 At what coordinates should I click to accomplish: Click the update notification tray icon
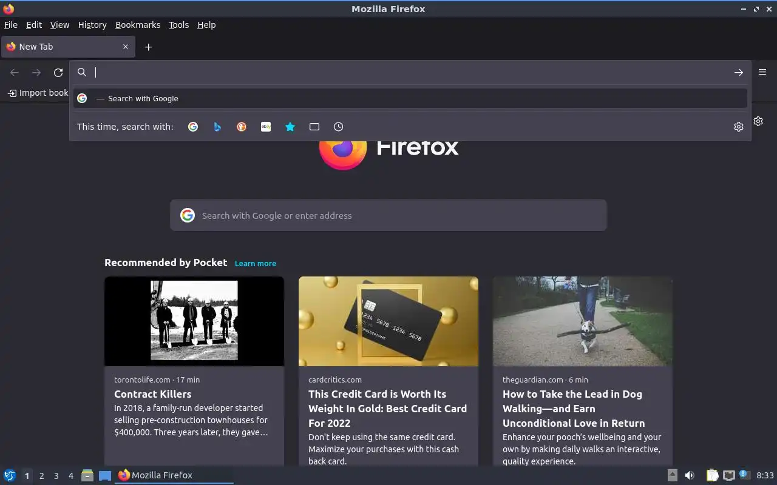point(745,475)
